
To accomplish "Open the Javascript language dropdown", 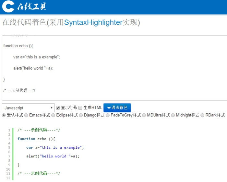I will click(x=29, y=108).
